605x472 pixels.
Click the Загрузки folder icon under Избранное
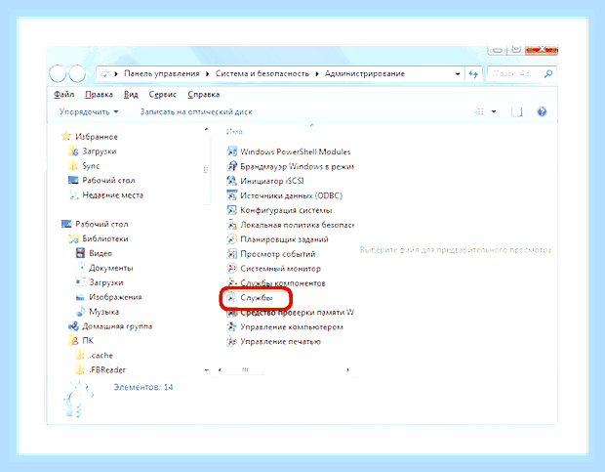(73, 151)
